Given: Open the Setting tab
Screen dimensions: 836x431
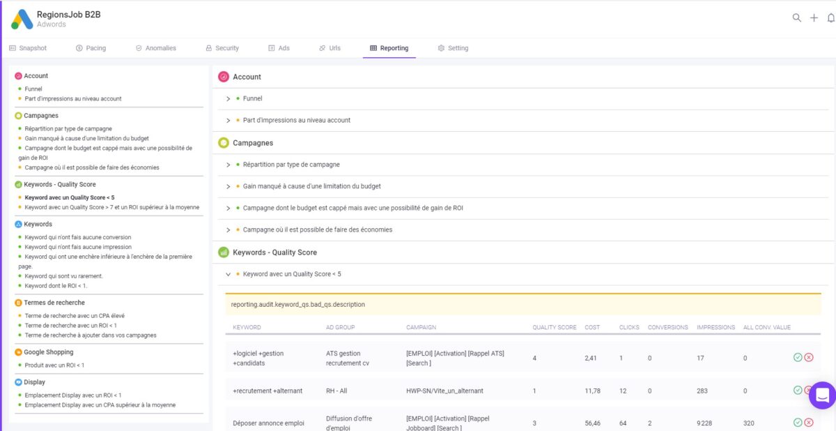Looking at the screenshot, I should [454, 47].
